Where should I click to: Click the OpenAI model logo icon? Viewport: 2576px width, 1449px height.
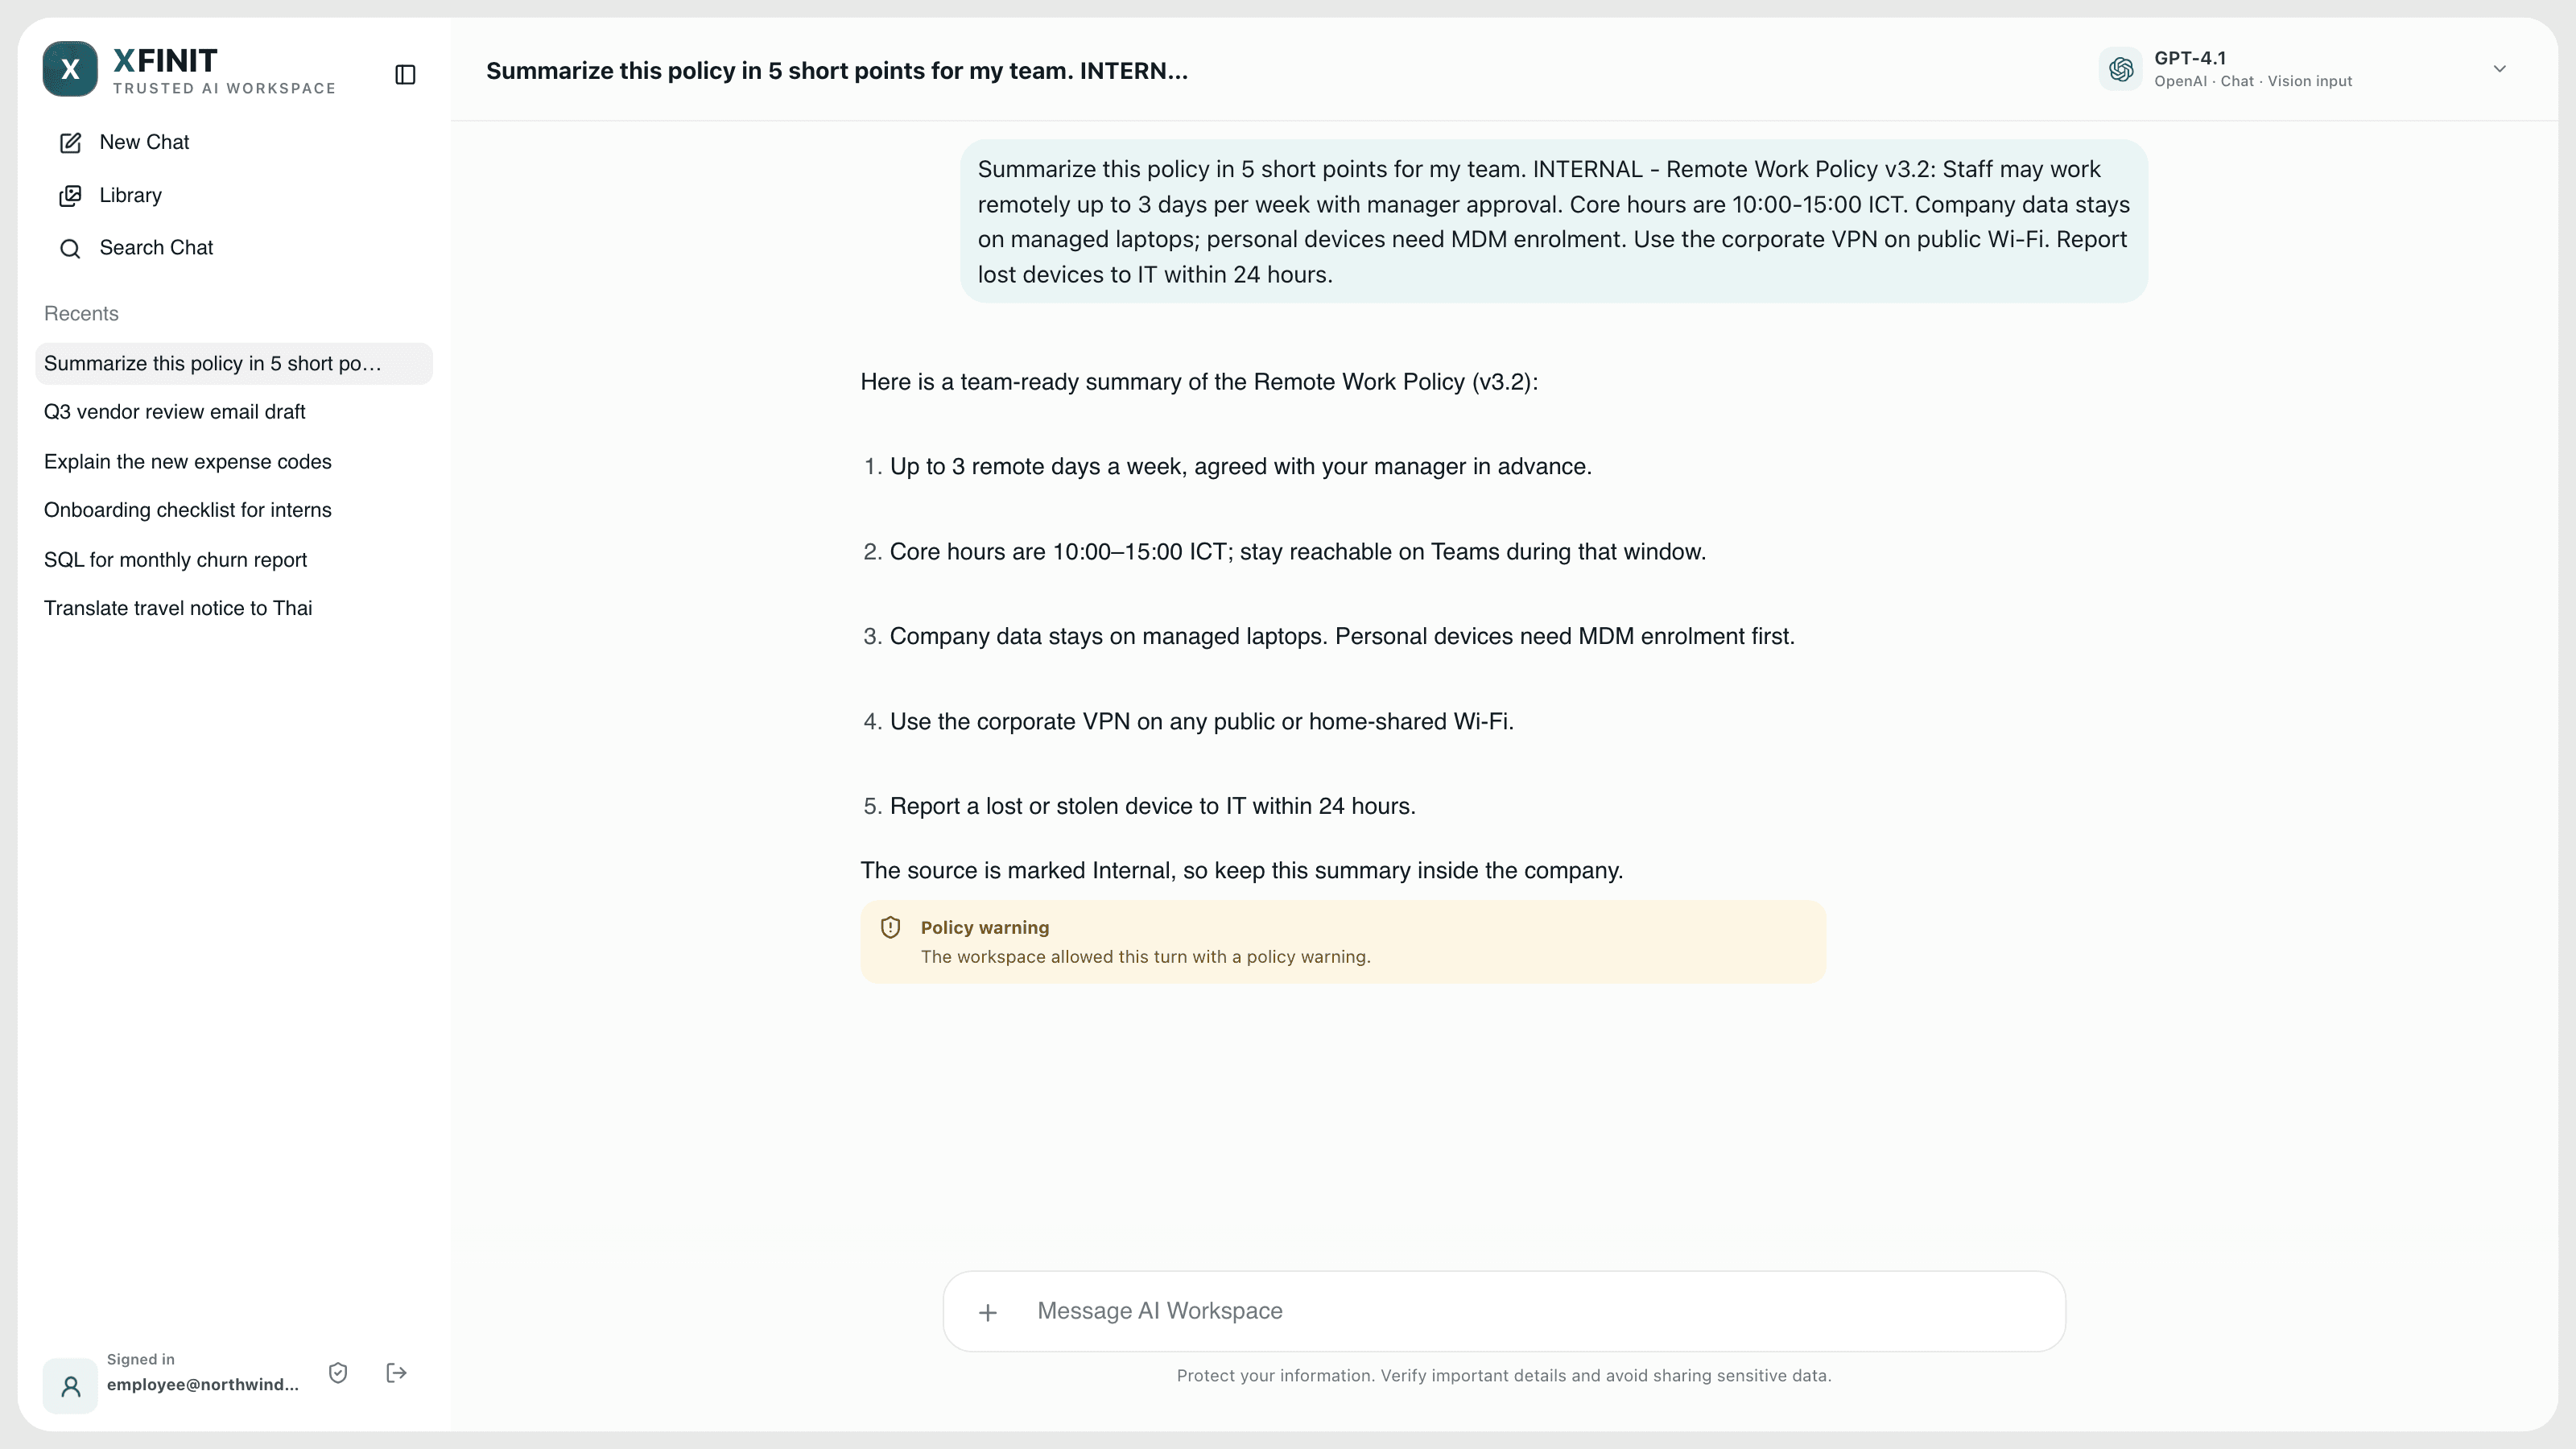(x=2120, y=69)
